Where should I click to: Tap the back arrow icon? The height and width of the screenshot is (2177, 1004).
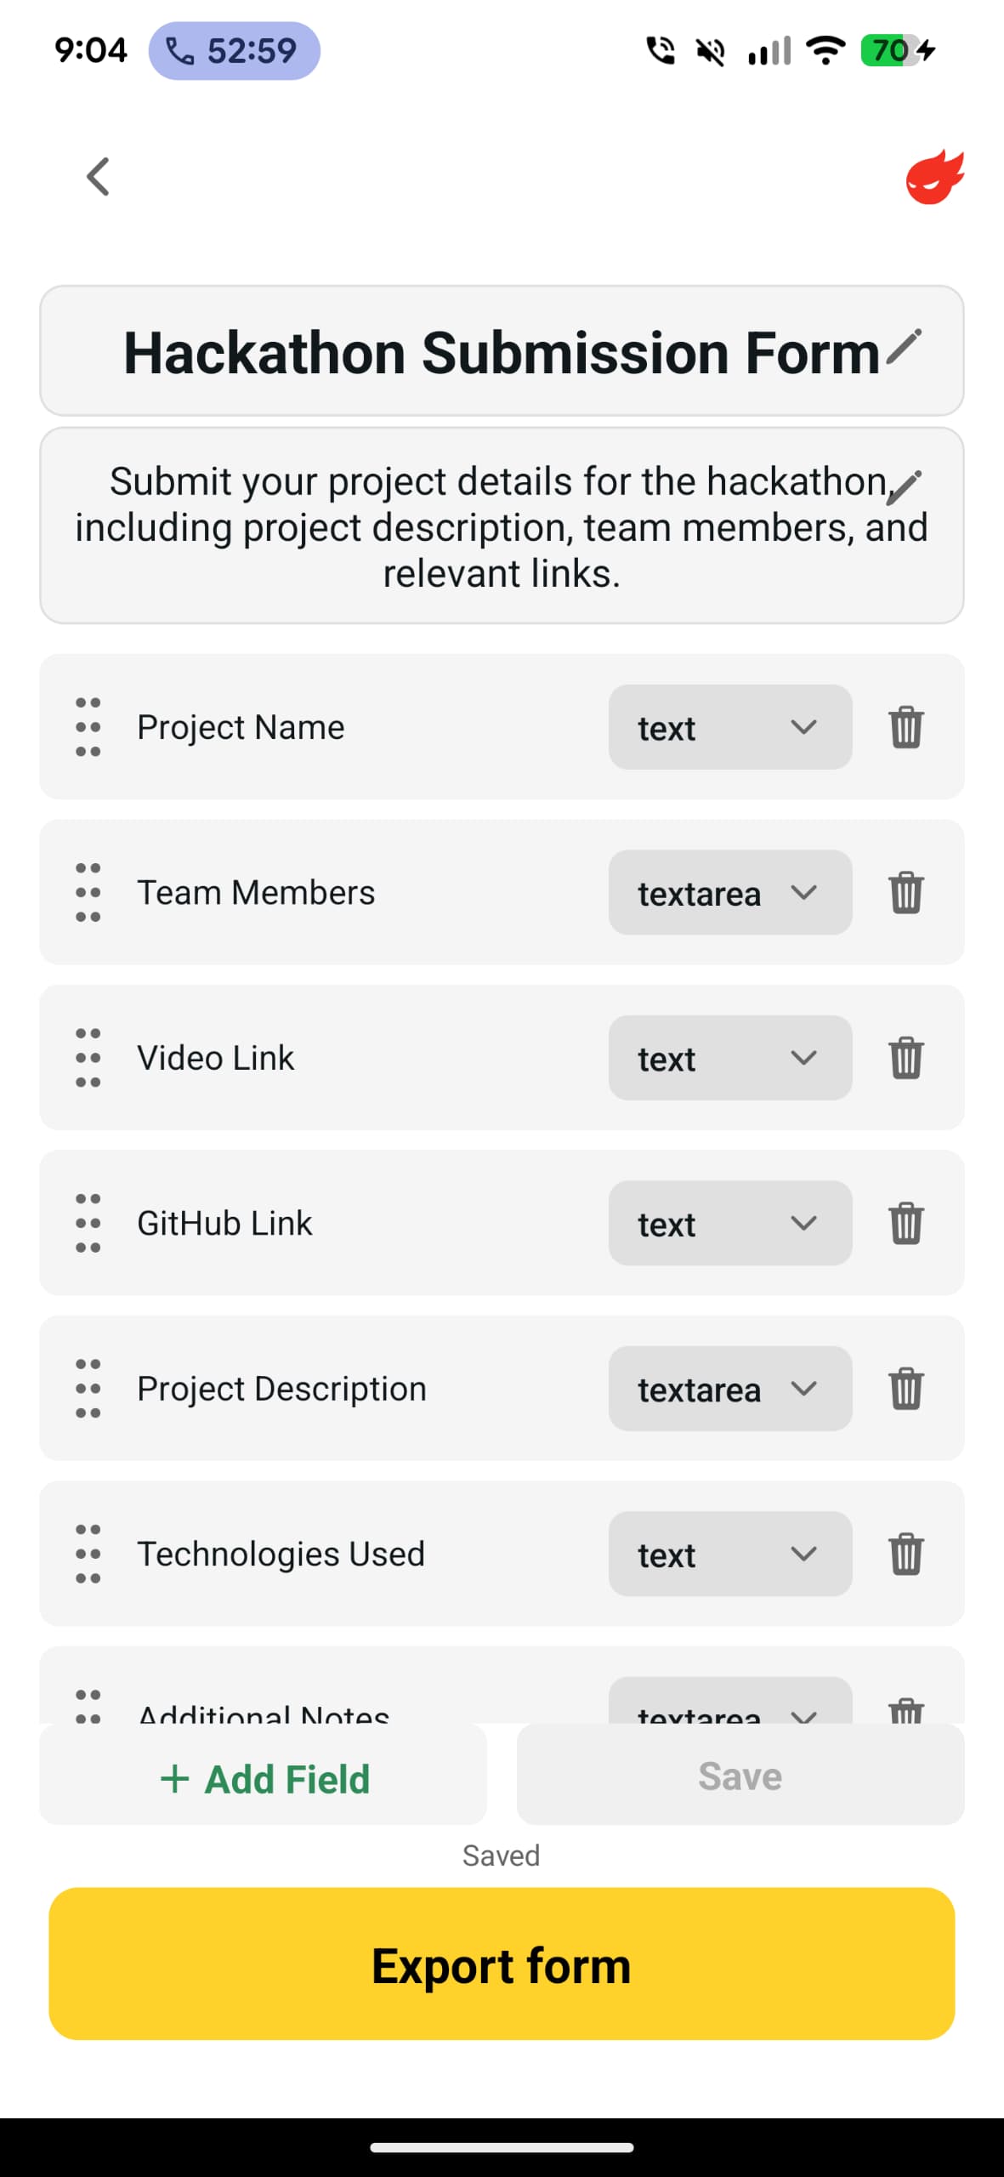tap(99, 177)
